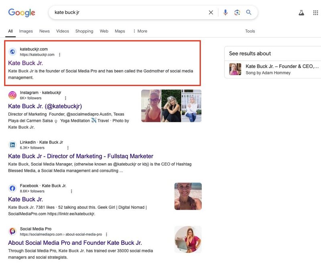Viewport: 321px width, 264px height.
Task: Open Google Lens image search icon
Action: pos(237,12)
